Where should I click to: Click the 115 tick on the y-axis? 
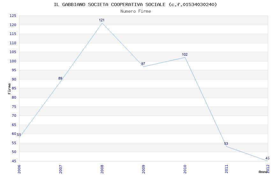[13, 34]
